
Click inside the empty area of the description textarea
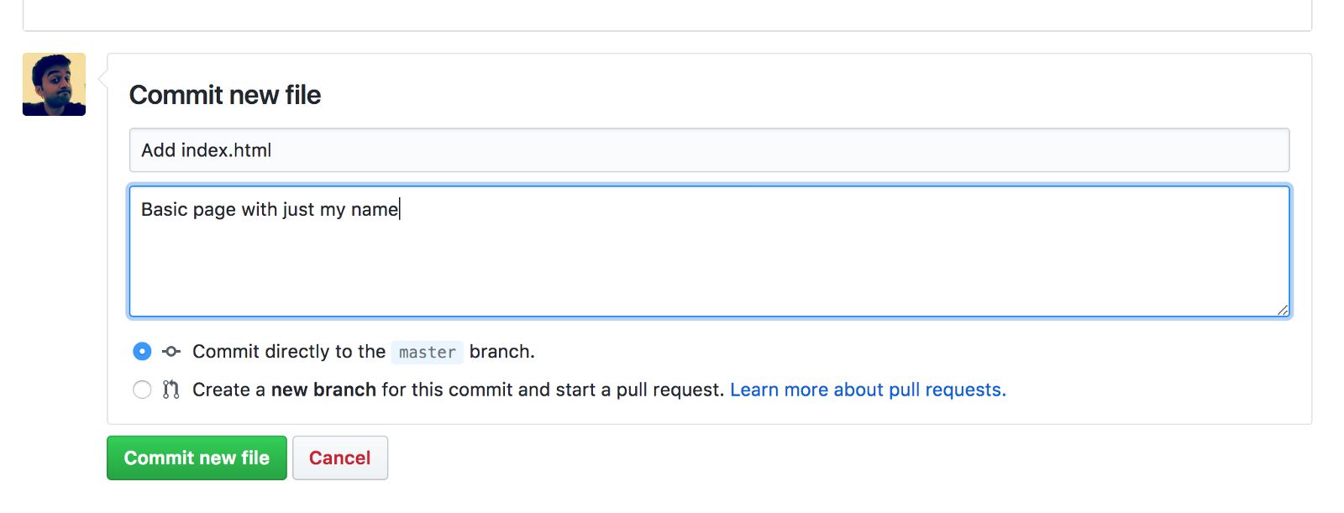pyautogui.click(x=709, y=269)
